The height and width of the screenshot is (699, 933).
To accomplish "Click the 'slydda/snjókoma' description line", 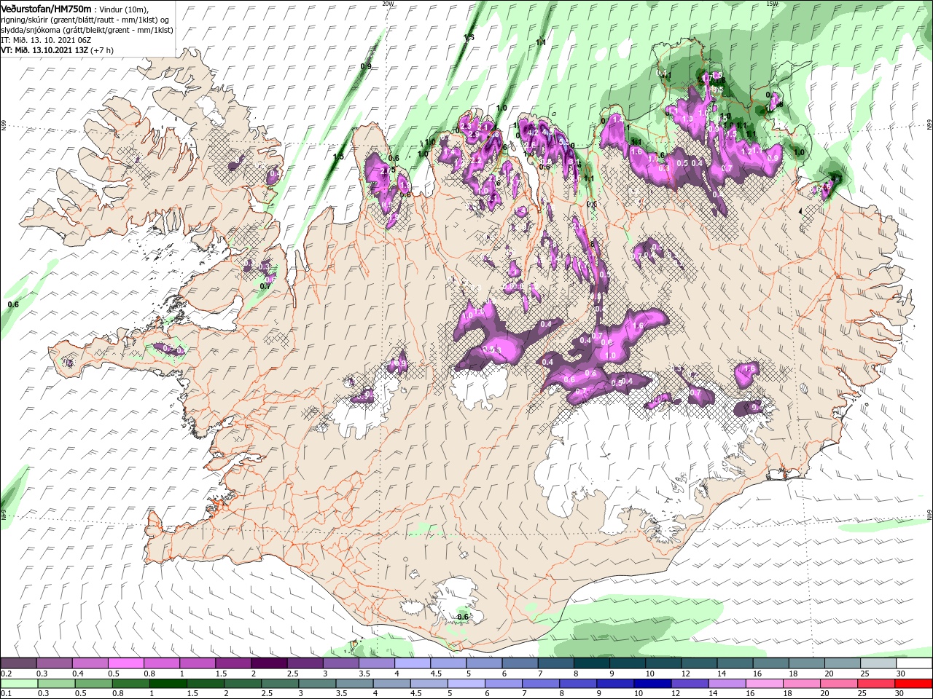I will [85, 29].
